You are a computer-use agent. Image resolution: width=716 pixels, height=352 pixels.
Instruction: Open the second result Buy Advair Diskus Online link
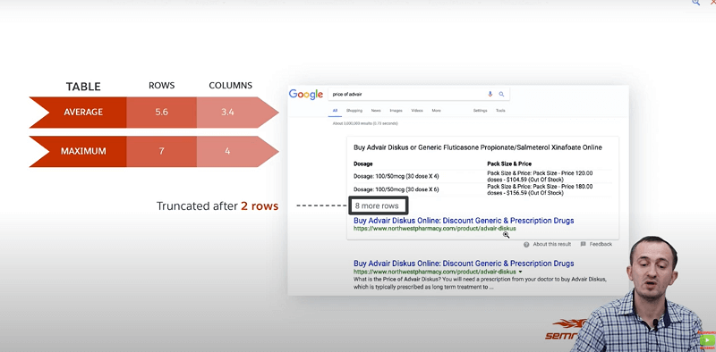tap(464, 264)
